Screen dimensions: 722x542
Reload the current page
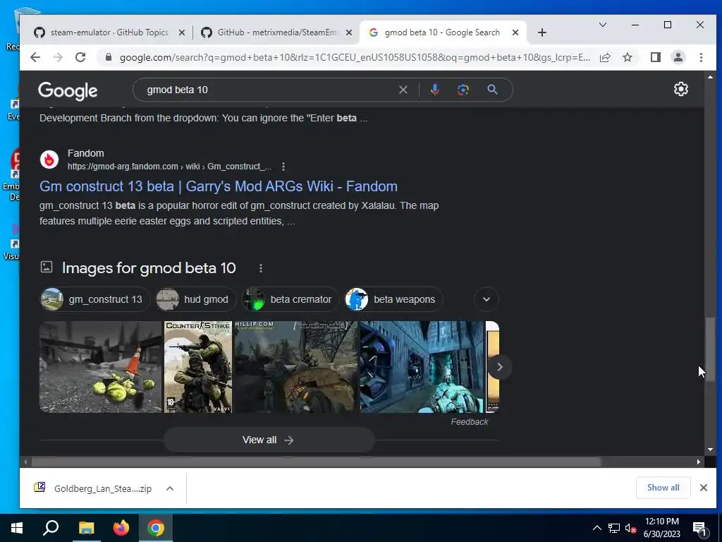(80, 57)
